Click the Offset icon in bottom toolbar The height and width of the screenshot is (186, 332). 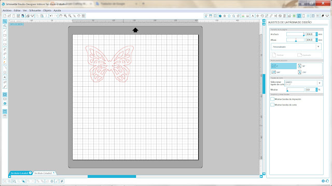coord(52,181)
